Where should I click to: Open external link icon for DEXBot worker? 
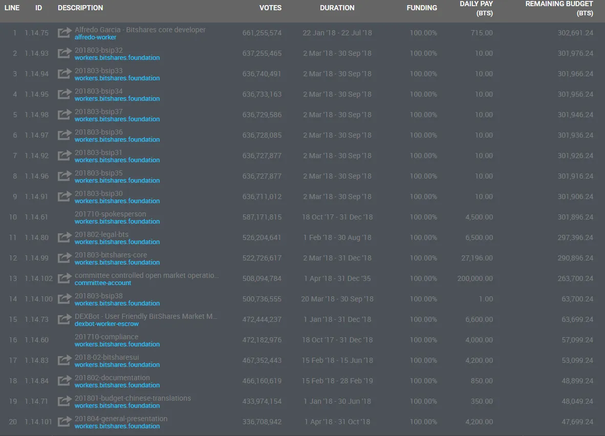64,319
